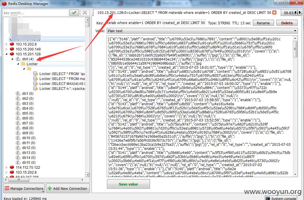Rename the current key

tap(263, 23)
